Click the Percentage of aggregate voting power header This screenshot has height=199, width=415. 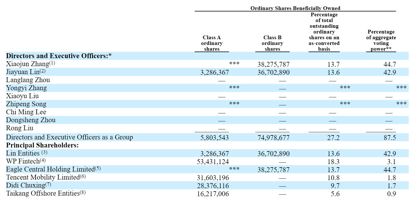(x=381, y=40)
